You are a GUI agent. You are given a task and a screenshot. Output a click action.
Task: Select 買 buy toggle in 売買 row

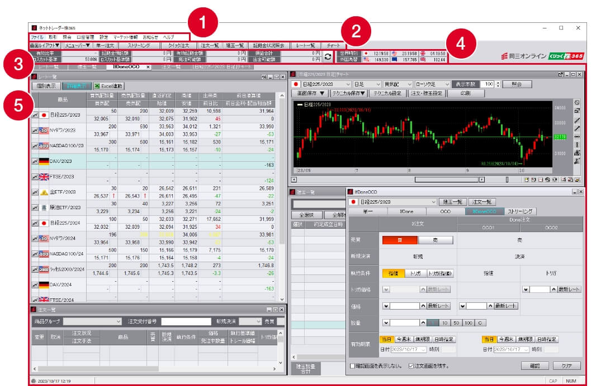(x=400, y=240)
